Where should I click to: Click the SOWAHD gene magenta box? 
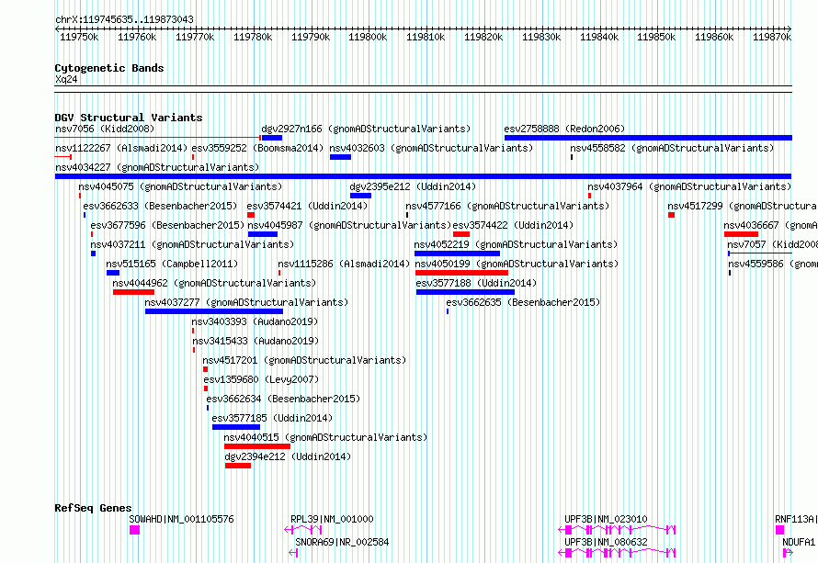point(134,530)
